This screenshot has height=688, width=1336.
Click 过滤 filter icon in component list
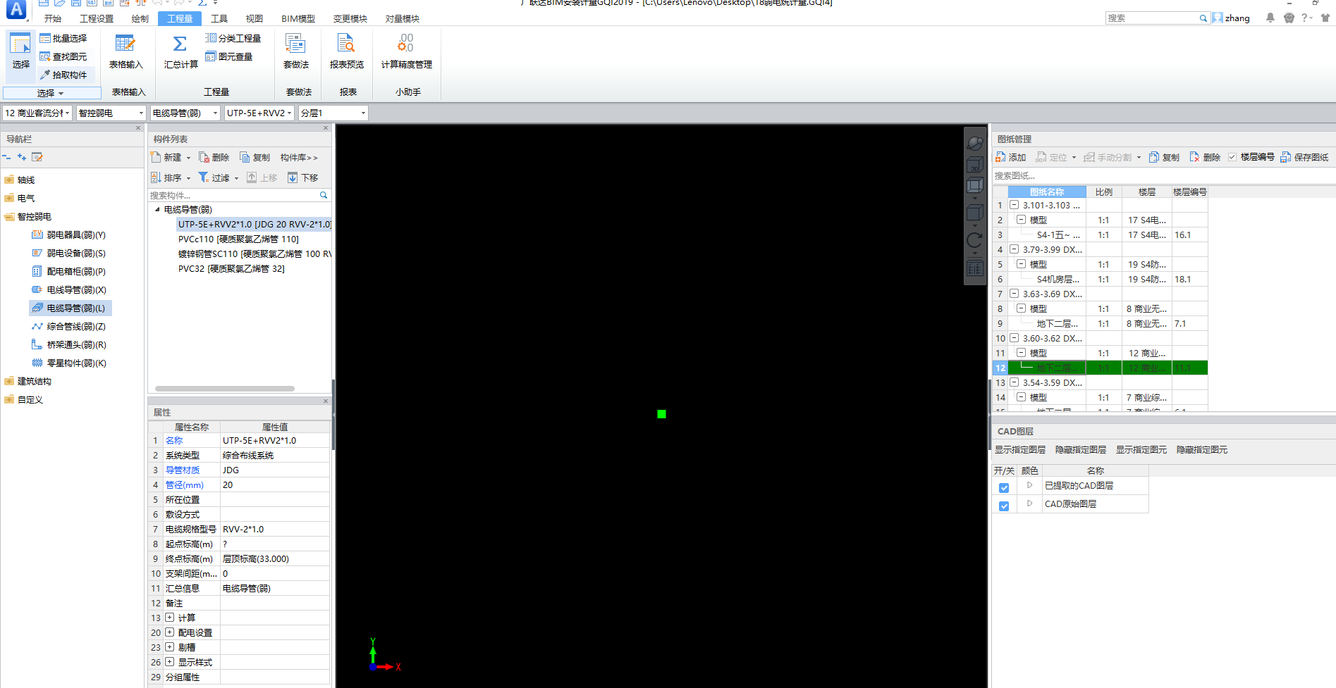click(x=203, y=177)
